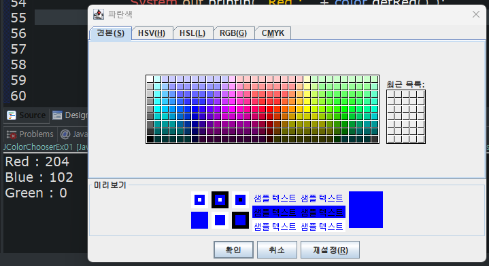Confirm the color with the 확인 button
This screenshot has width=489, height=266.
(233, 250)
